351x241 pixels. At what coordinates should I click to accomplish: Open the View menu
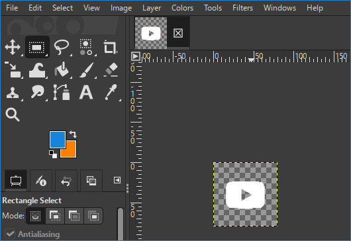pyautogui.click(x=91, y=8)
